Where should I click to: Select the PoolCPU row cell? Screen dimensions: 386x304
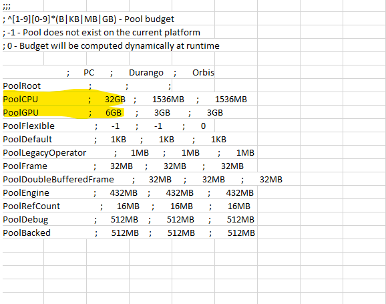pyautogui.click(x=125, y=100)
